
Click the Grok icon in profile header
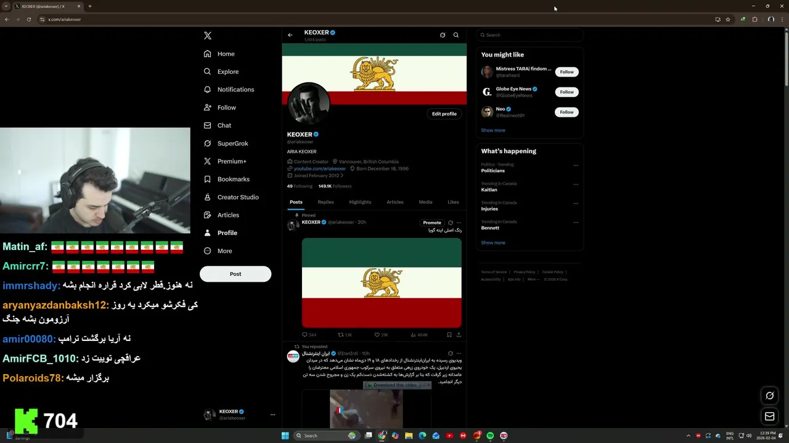pos(443,35)
